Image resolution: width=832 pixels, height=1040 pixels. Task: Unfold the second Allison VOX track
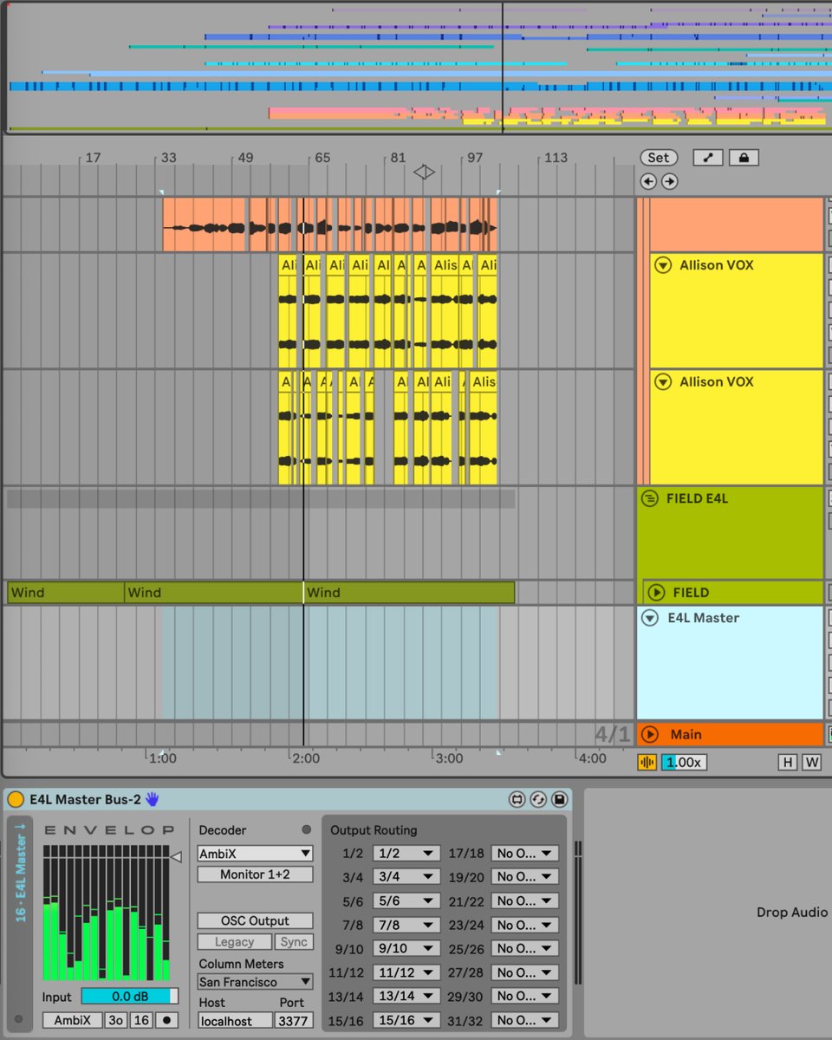point(663,381)
